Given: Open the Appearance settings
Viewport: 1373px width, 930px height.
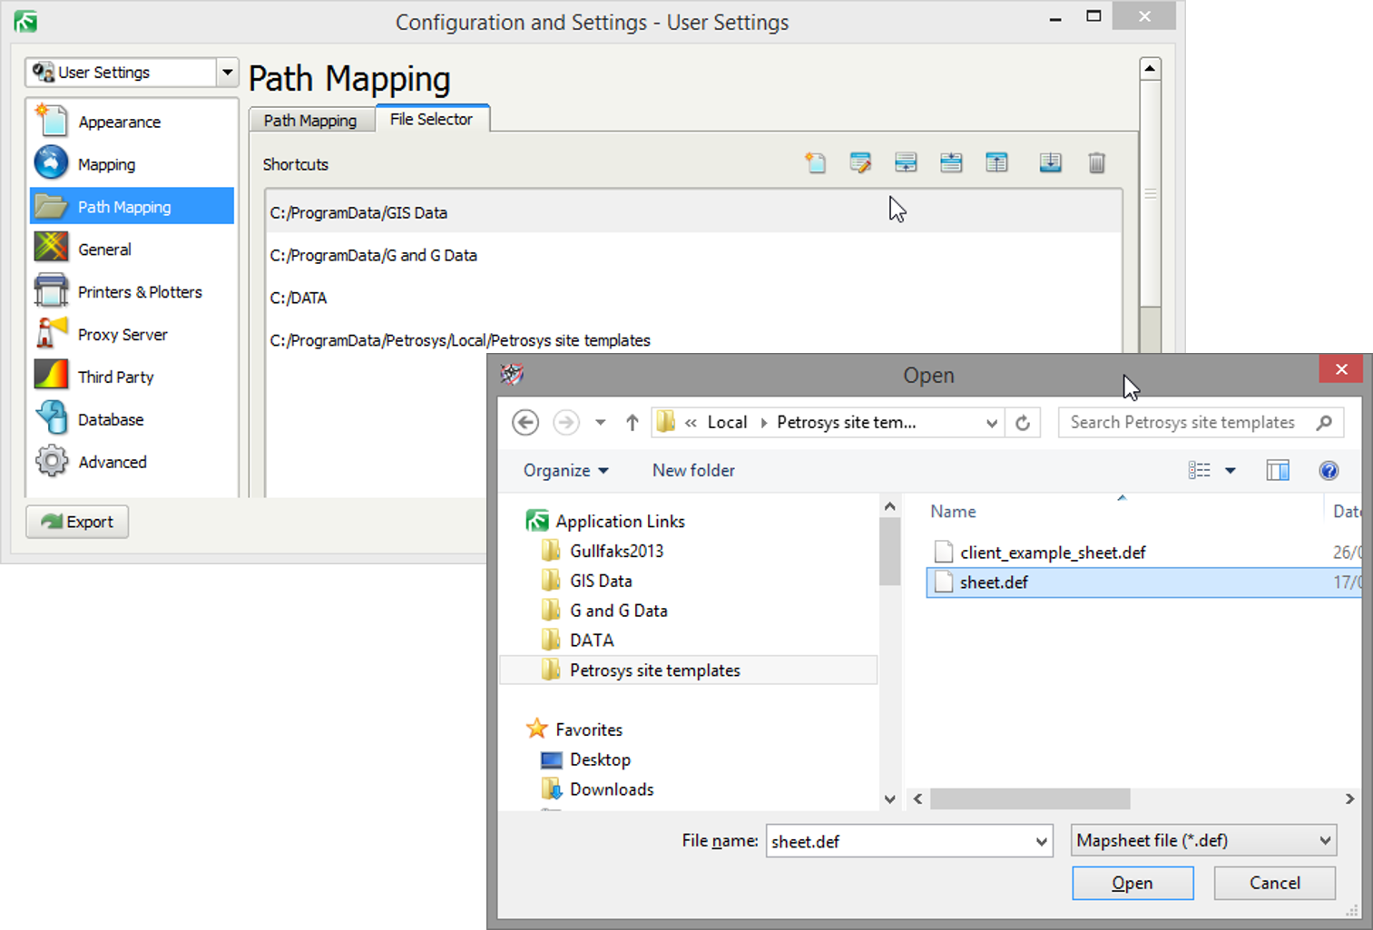Looking at the screenshot, I should click(x=119, y=121).
